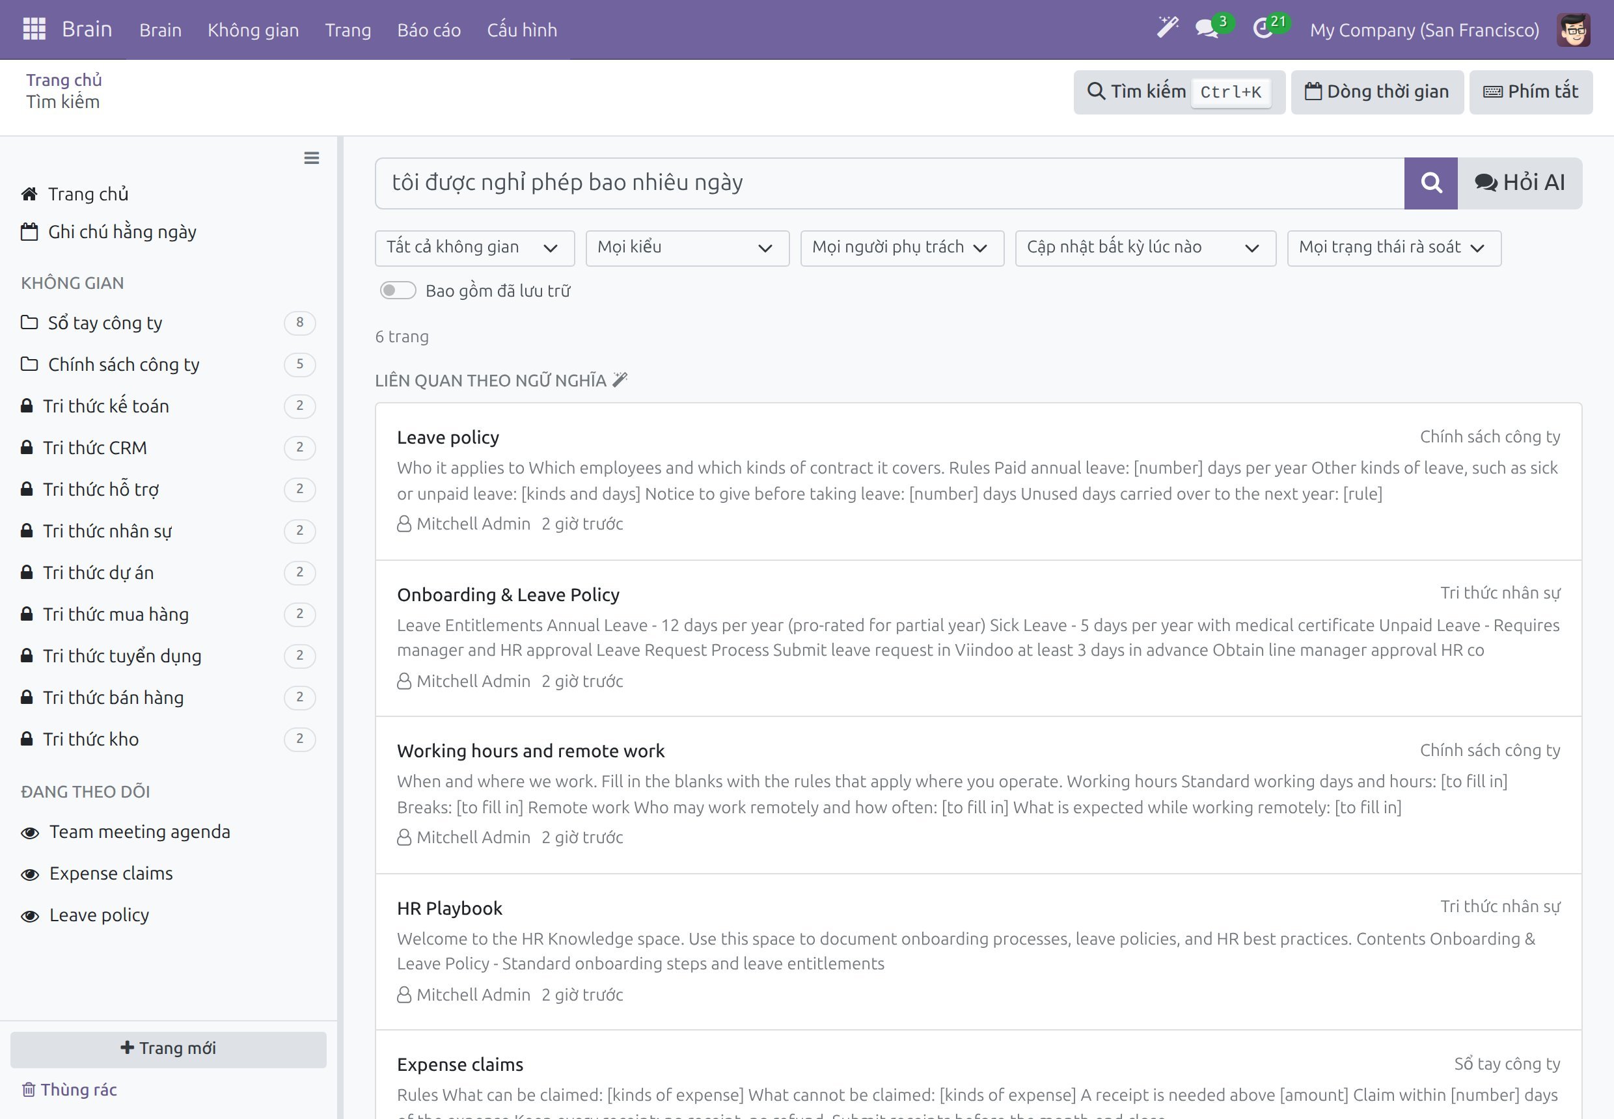
Task: Click the home icon beside Trang chủ
Action: (x=29, y=193)
